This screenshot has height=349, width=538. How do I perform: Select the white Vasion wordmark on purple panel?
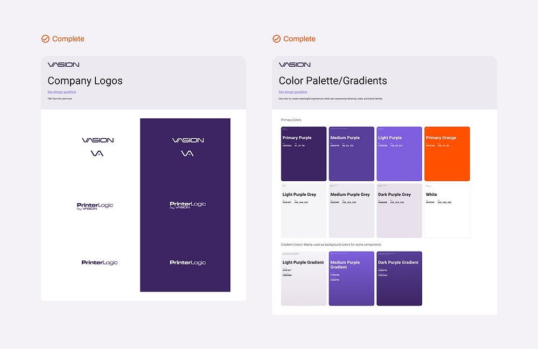pos(188,140)
